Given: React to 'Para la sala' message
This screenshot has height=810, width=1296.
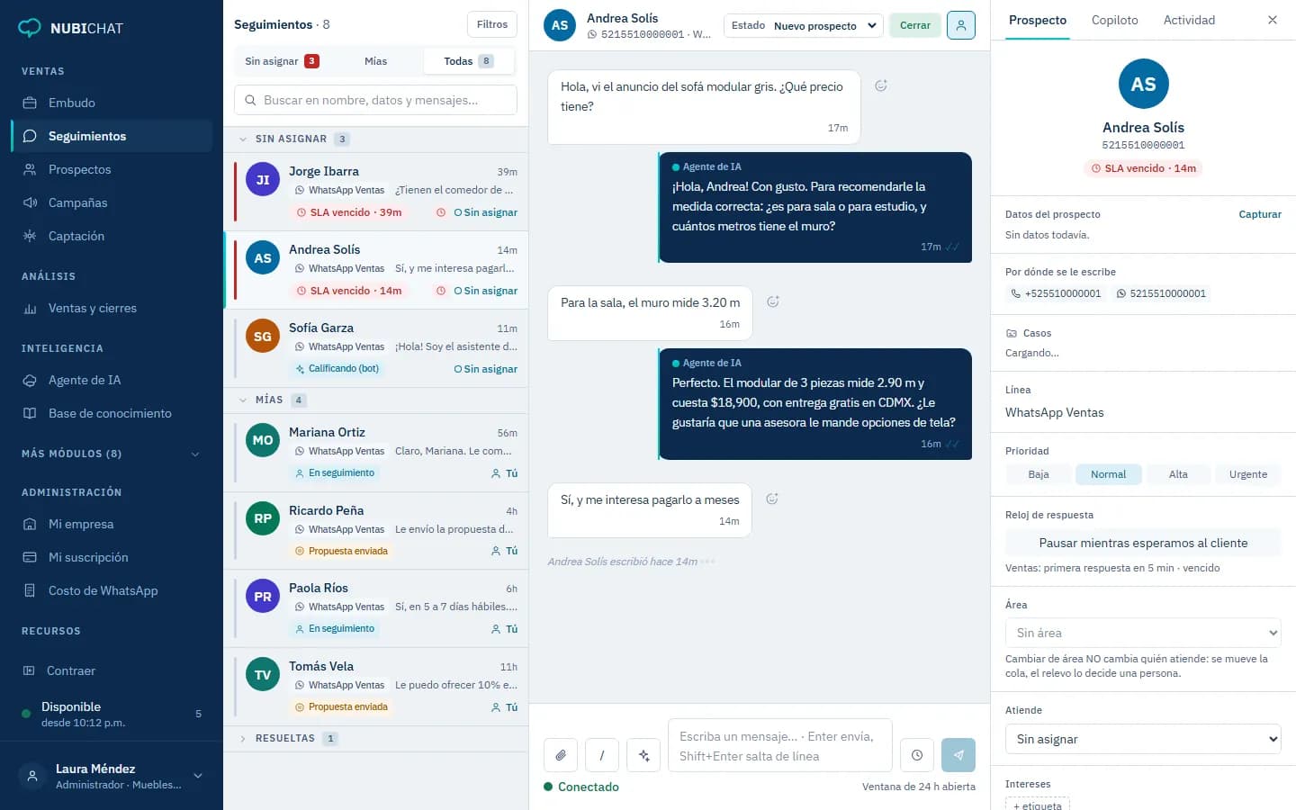Looking at the screenshot, I should (x=772, y=301).
